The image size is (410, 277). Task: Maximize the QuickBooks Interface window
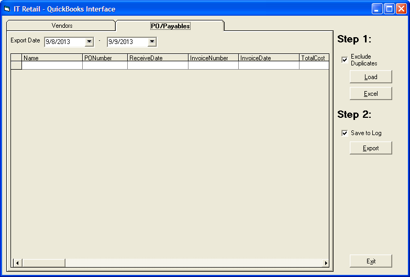389,9
